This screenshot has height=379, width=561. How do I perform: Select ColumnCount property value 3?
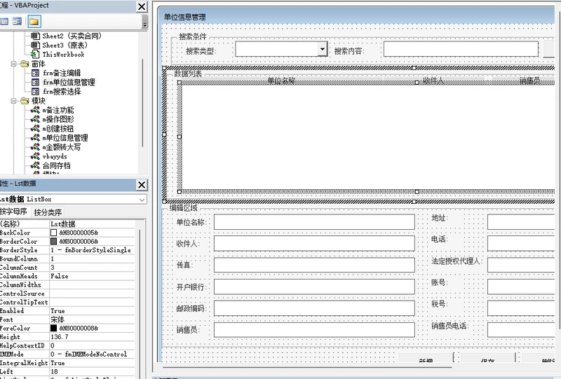coord(92,268)
